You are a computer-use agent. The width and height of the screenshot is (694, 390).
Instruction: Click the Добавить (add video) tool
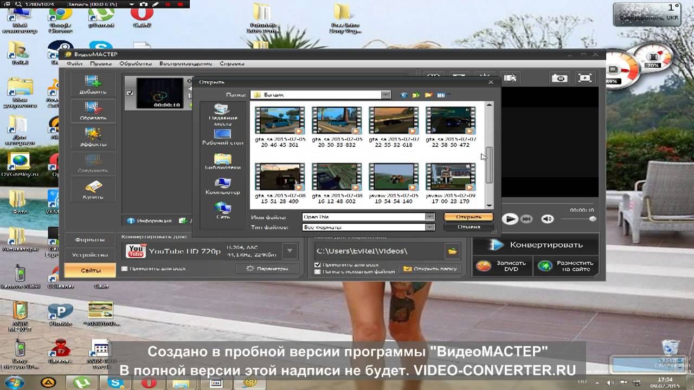[93, 85]
